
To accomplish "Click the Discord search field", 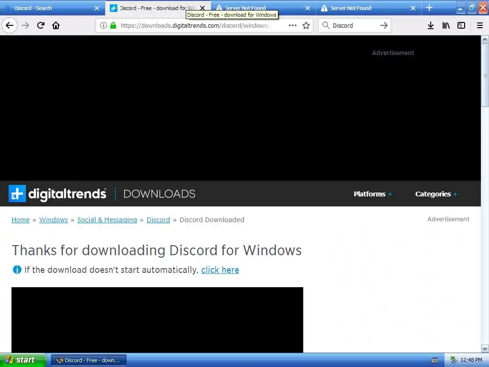I will click(x=354, y=26).
